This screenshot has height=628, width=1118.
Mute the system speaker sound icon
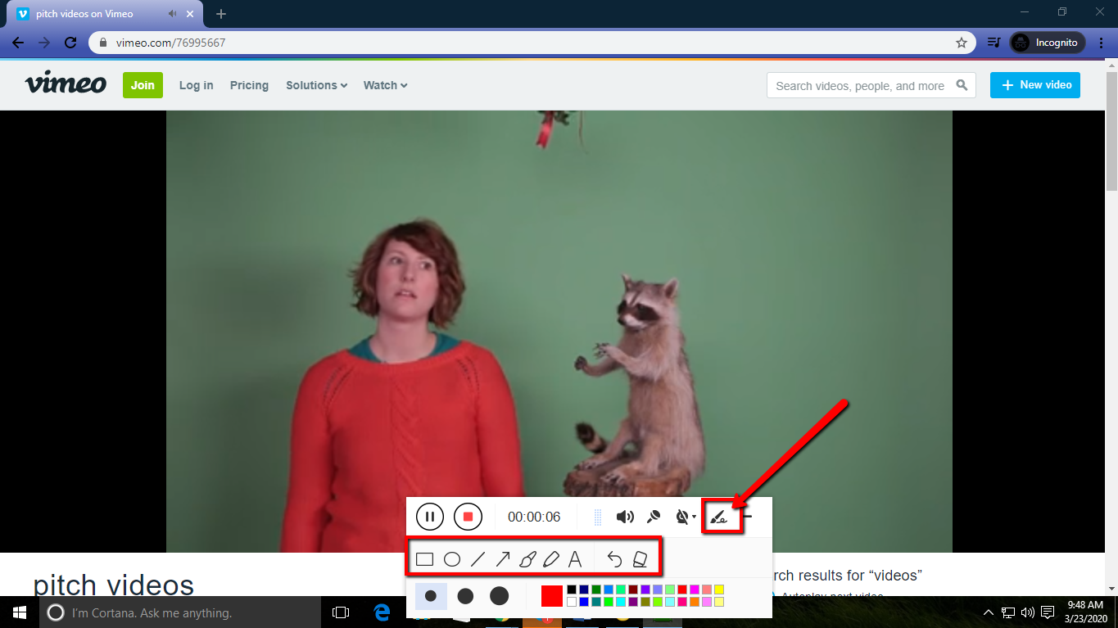point(625,517)
